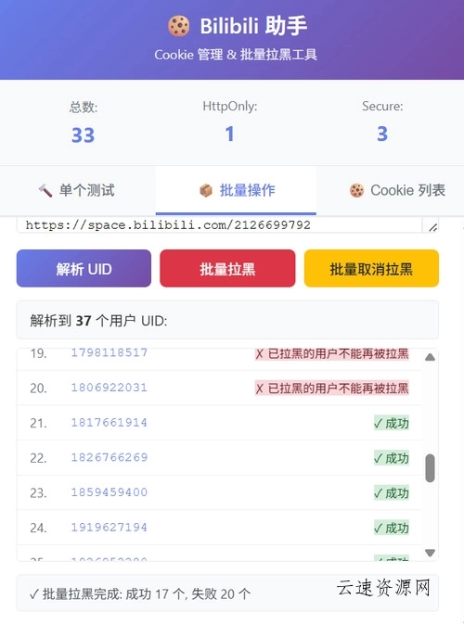Screen dimensions: 464x625
Task: Click the 已拉黑 error message on row 20
Action: [332, 388]
